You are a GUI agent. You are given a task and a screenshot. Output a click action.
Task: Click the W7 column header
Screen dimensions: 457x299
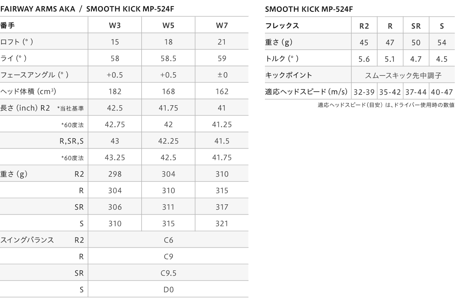pos(222,25)
